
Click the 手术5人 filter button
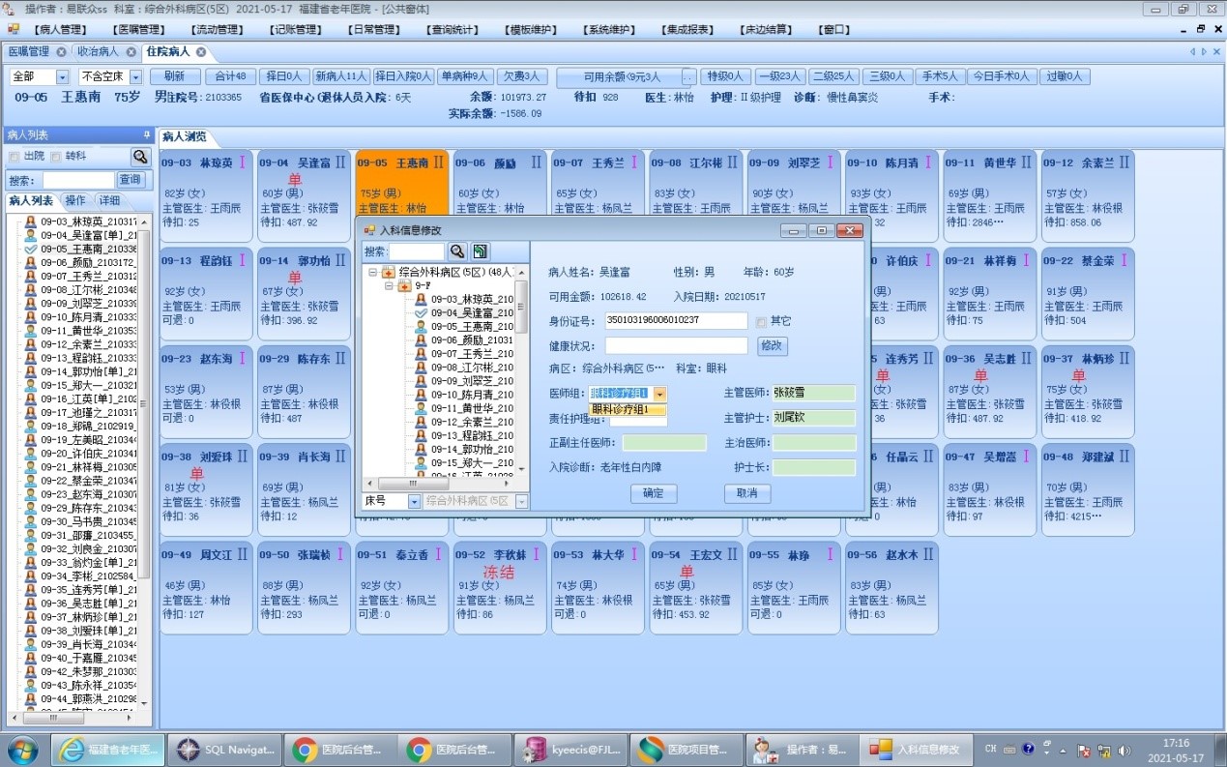click(x=938, y=76)
